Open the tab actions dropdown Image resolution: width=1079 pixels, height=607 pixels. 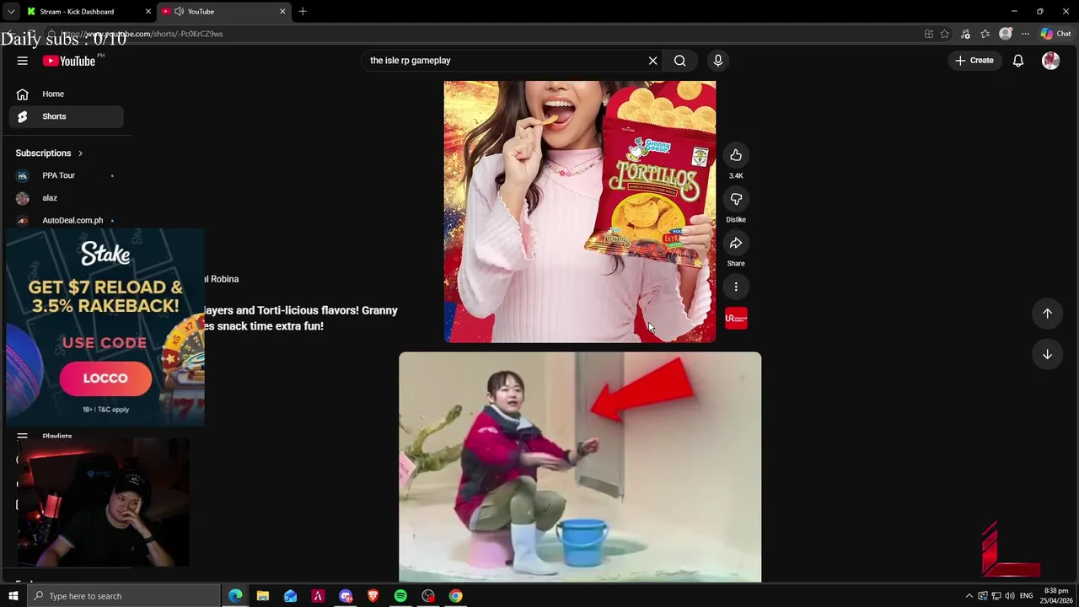pos(11,12)
